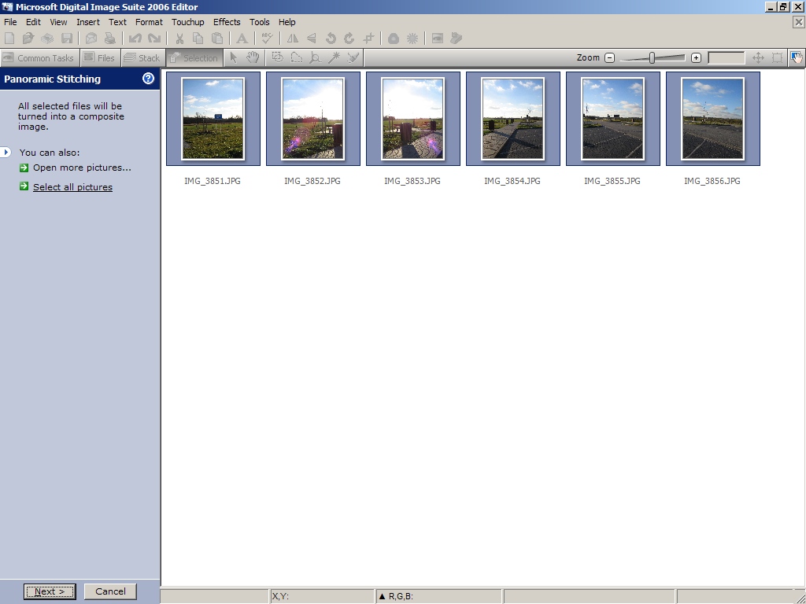Screen dimensions: 806x604
Task: Click the Select all pictures link
Action: pyautogui.click(x=72, y=187)
